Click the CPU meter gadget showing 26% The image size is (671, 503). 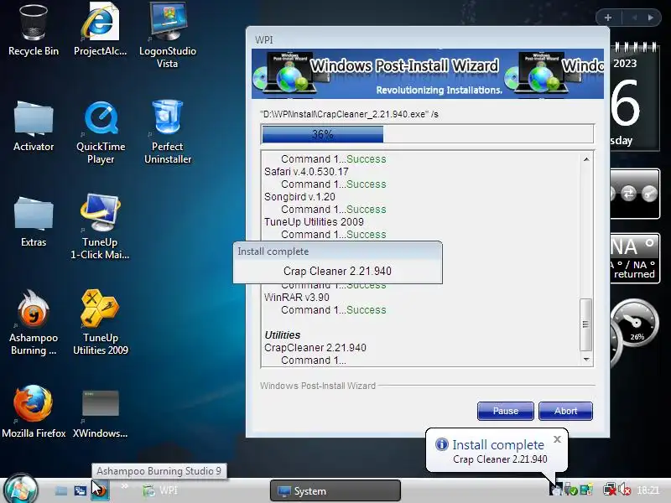point(634,324)
